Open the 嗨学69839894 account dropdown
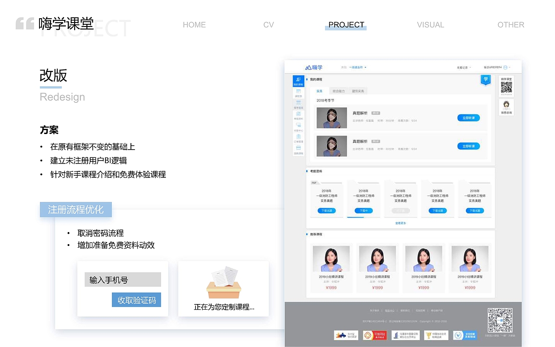 (x=497, y=67)
